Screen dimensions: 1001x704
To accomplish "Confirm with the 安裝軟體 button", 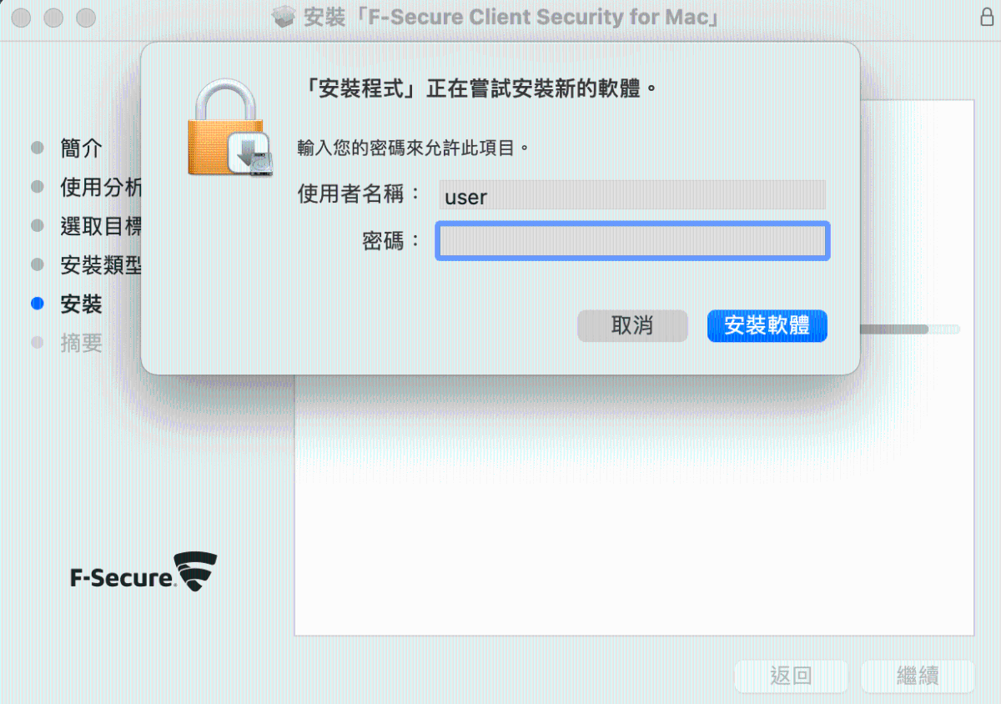I will tap(767, 326).
